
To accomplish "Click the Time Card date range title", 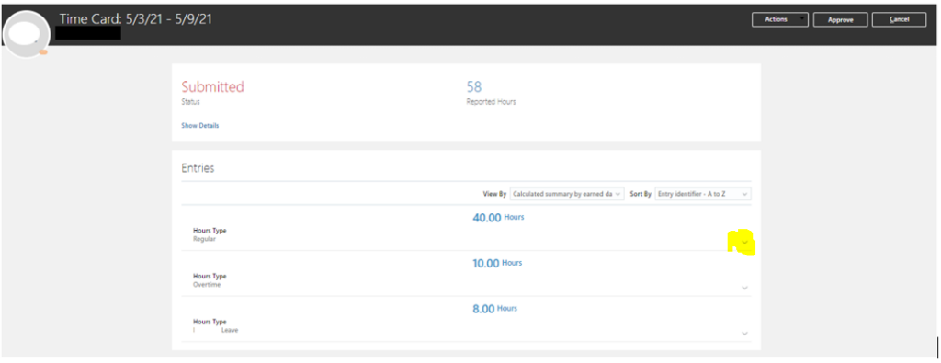I will pos(136,19).
